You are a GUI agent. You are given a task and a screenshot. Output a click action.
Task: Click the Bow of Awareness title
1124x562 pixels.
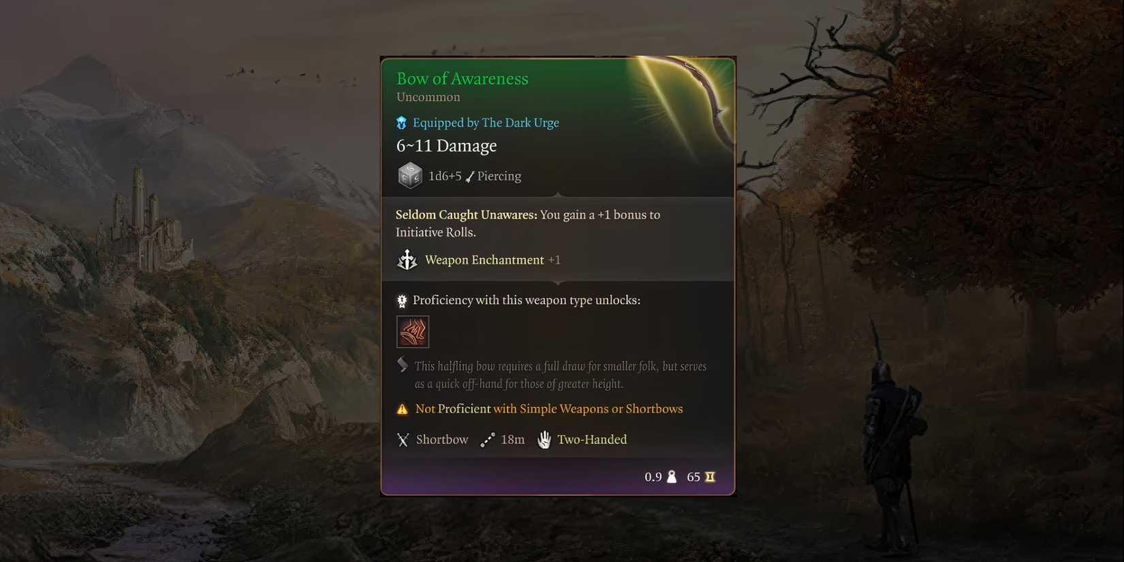click(463, 79)
